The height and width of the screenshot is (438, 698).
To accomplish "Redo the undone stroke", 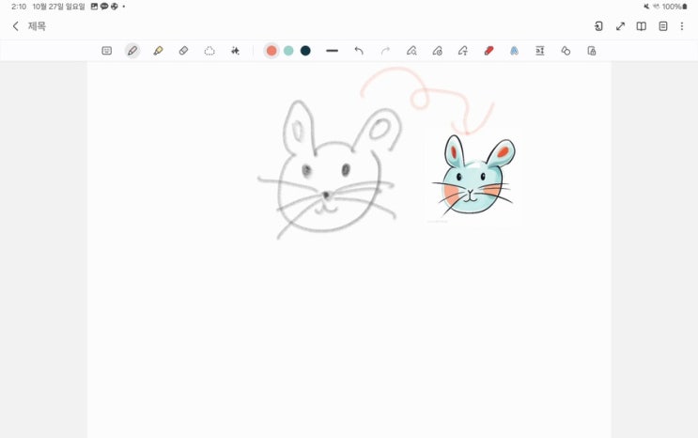I will [x=385, y=51].
